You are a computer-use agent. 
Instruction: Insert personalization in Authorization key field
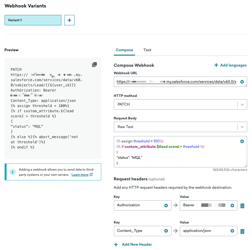[x=166, y=205]
